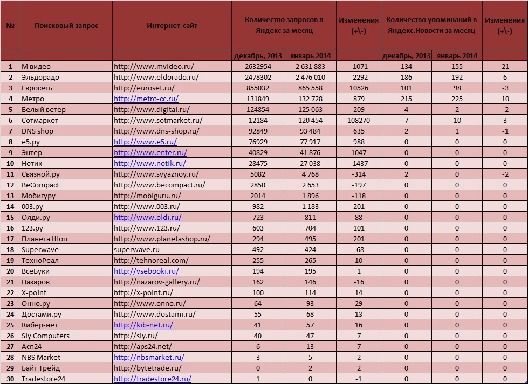
Task: Click the 'Sly Computers' cell
Action: 66,336
